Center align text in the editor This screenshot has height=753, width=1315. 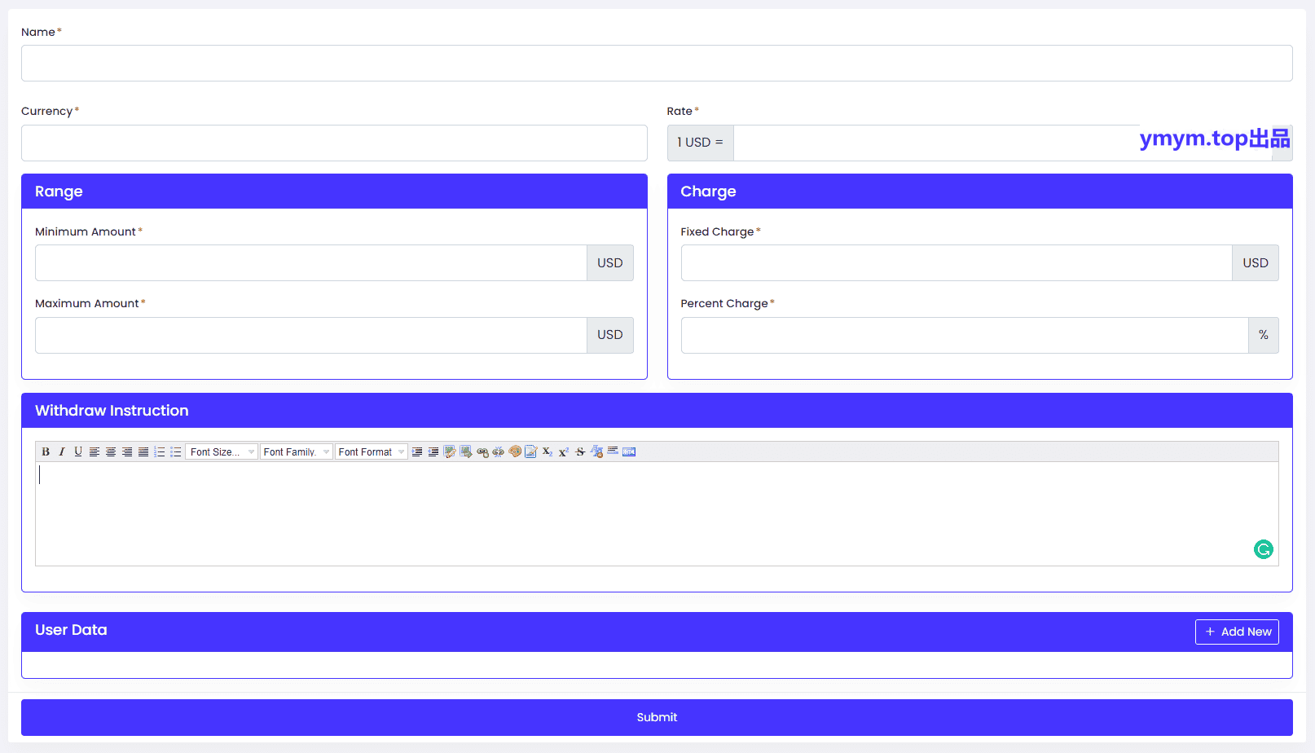tap(111, 451)
